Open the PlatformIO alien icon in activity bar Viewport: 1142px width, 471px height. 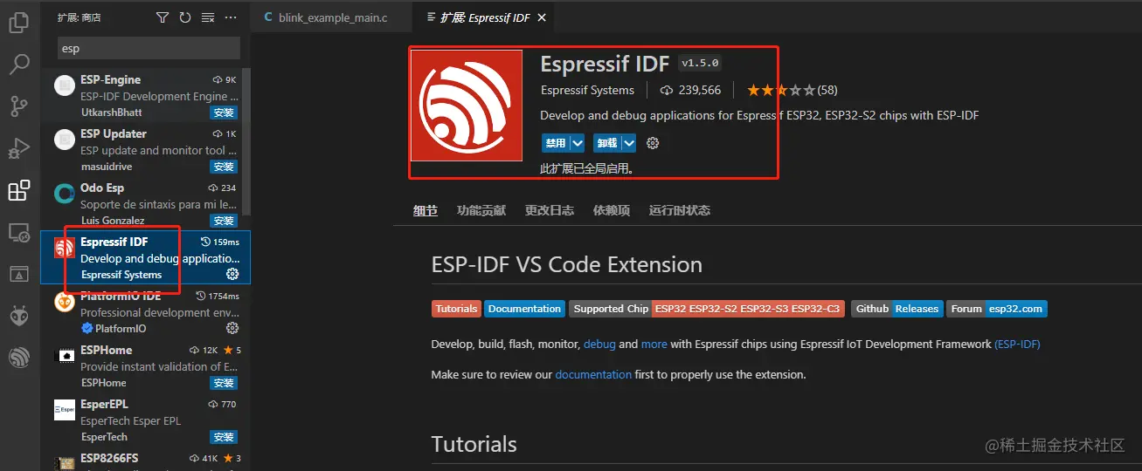[x=18, y=316]
